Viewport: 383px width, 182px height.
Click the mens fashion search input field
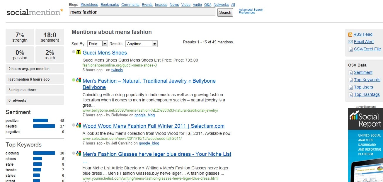[x=142, y=12]
